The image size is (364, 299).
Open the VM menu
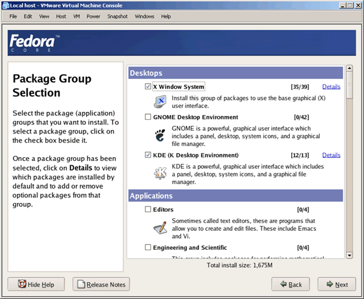tap(77, 16)
